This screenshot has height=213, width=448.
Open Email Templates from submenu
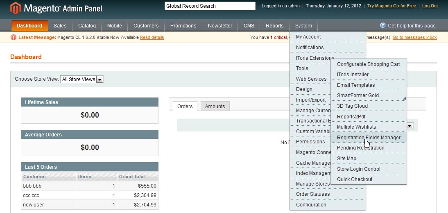[369, 85]
